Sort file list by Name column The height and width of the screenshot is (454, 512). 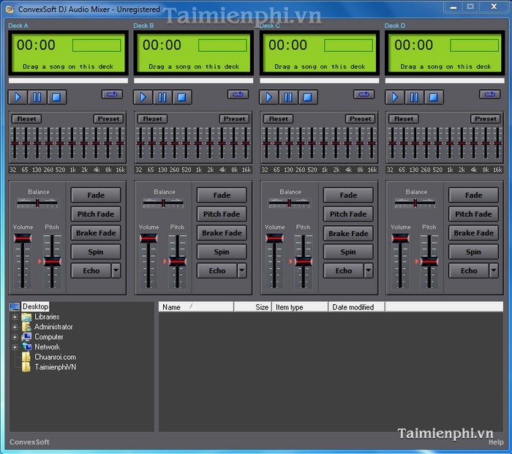tap(196, 307)
